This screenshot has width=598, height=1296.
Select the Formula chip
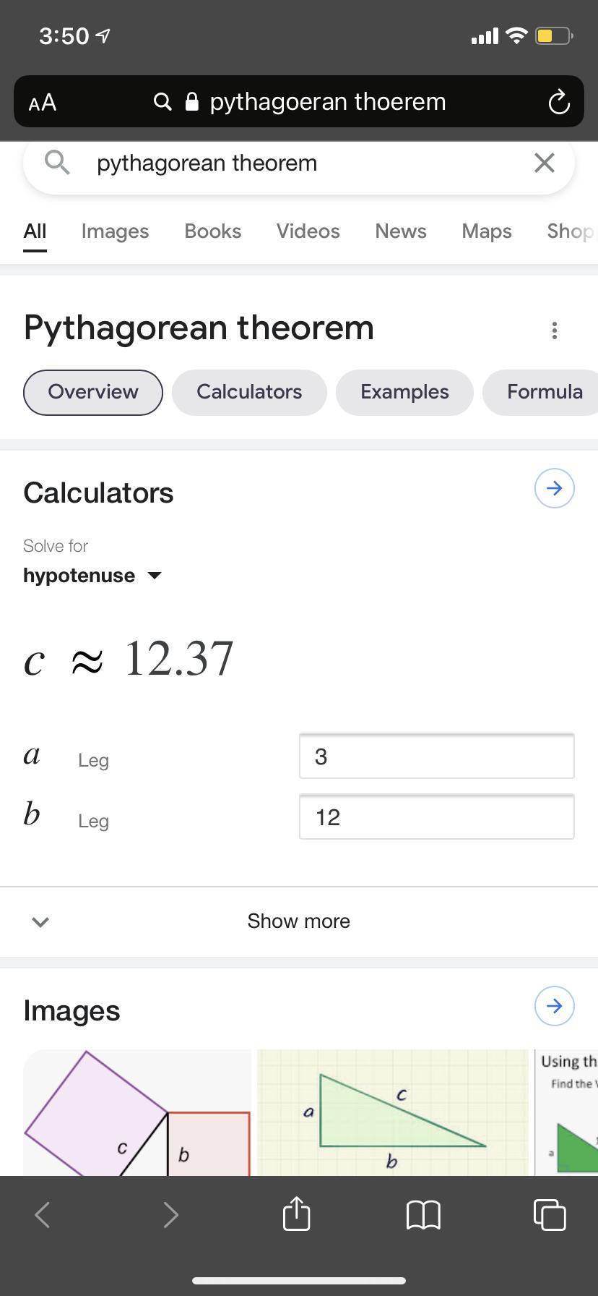point(540,393)
